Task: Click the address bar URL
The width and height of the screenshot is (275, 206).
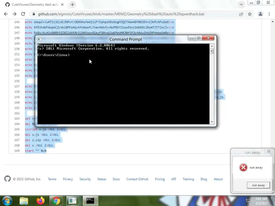Action: click(x=121, y=14)
